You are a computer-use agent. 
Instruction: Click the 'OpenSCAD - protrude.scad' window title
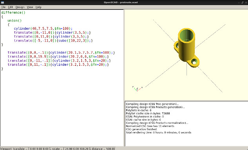121,2
